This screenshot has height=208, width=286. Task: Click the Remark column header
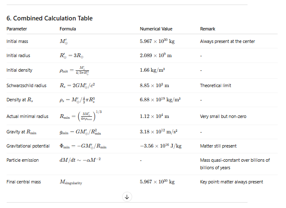[208, 29]
